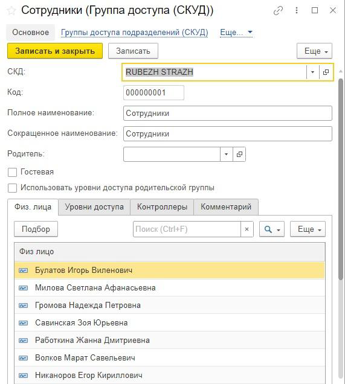Click the RUBEZH STRAZH СКД field
345x384 pixels.
[214, 72]
